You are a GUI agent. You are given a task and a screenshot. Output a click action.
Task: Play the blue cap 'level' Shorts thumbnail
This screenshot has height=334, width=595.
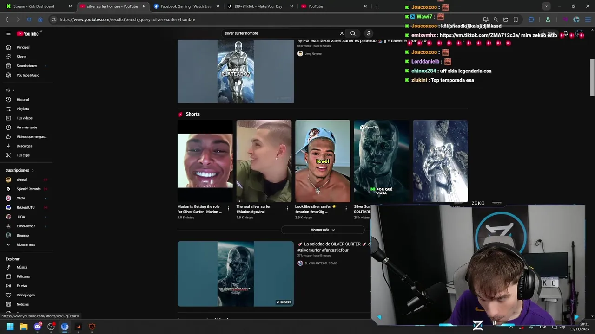(x=323, y=161)
